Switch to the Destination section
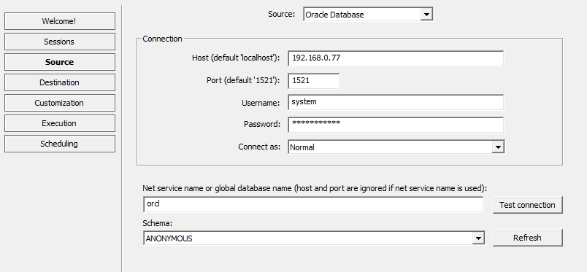 coord(60,82)
